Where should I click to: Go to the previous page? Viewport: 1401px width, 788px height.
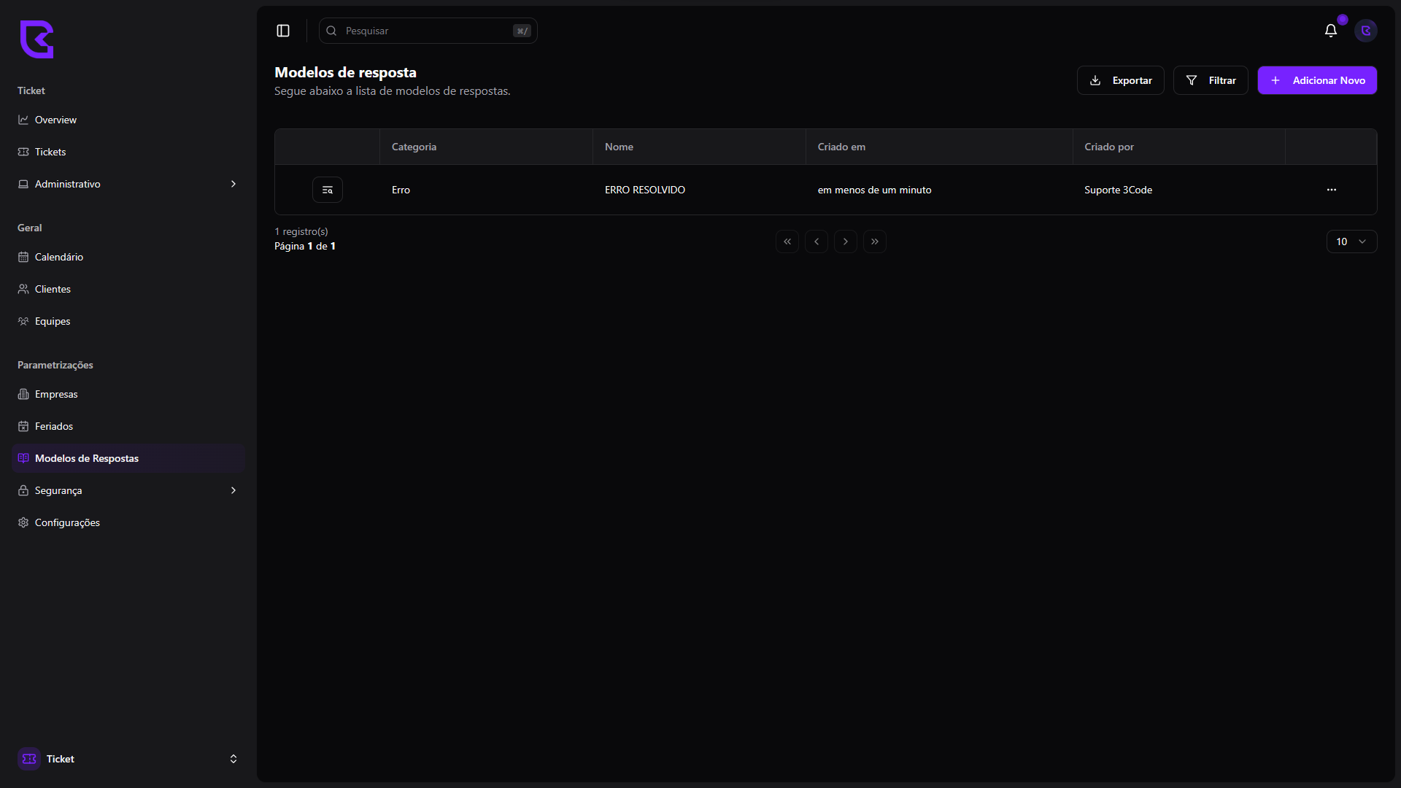point(817,242)
